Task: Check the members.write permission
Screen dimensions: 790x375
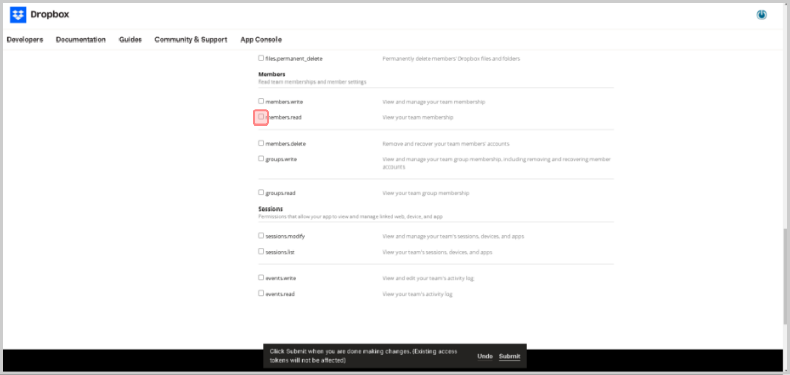Action: coord(261,101)
